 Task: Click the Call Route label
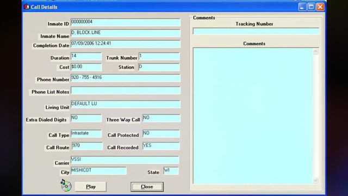point(58,148)
